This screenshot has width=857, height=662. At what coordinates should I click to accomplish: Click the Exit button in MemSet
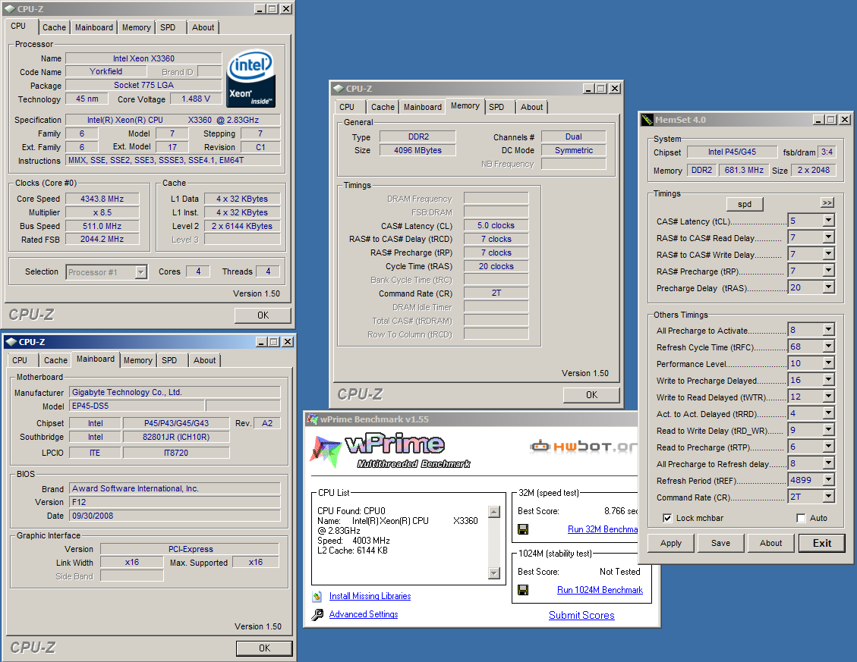(x=821, y=543)
